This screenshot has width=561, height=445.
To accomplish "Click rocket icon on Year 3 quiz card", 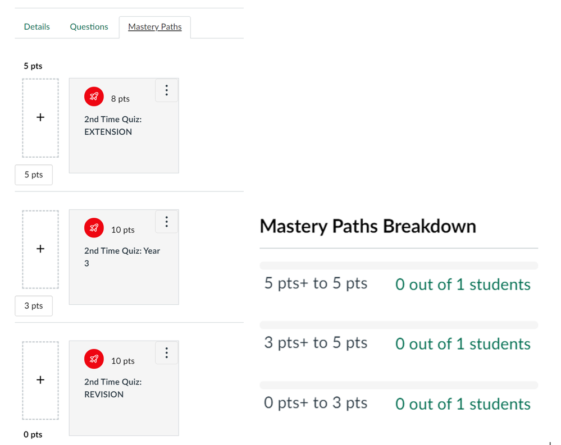I will [94, 229].
